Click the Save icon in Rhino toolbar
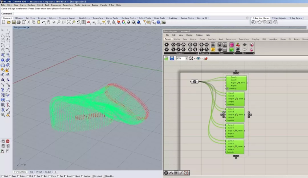This screenshot has width=308, height=178. [x=14, y=23]
